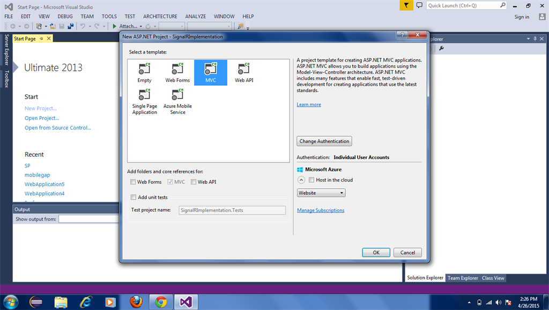Open the Attach dropdown arrow
The height and width of the screenshot is (310, 549).
point(141,26)
